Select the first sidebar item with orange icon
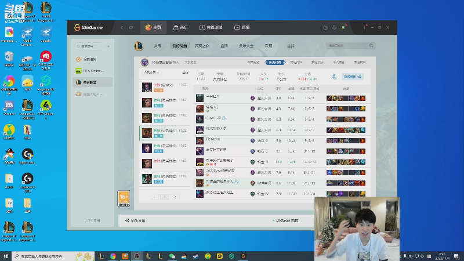Viewport: 464px width, 261px height. coord(92,59)
